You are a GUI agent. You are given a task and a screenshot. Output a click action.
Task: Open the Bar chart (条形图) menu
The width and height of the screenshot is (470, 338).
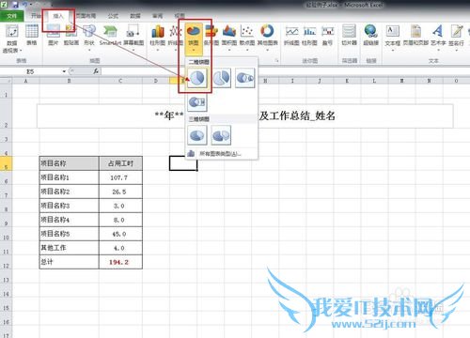pos(211,37)
